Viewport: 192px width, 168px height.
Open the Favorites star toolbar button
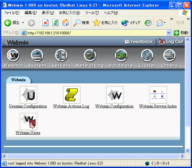(105, 23)
